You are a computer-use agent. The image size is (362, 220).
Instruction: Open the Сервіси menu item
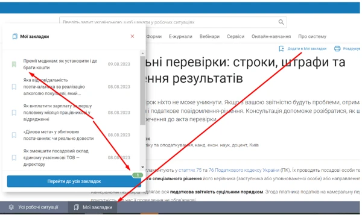pos(235,36)
